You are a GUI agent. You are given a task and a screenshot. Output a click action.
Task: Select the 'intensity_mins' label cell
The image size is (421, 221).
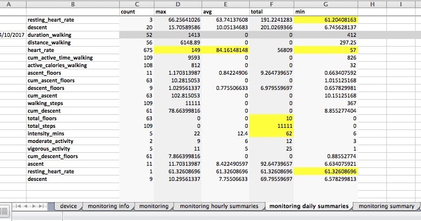click(x=73, y=133)
